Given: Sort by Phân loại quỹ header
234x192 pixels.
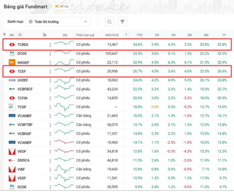Looking at the screenshot, I should pos(85,35).
